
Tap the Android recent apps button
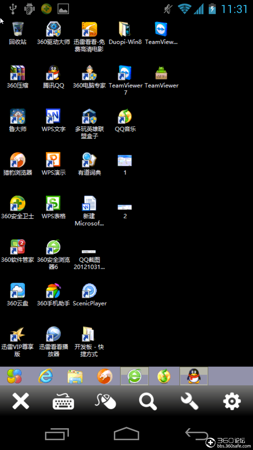coord(57,434)
